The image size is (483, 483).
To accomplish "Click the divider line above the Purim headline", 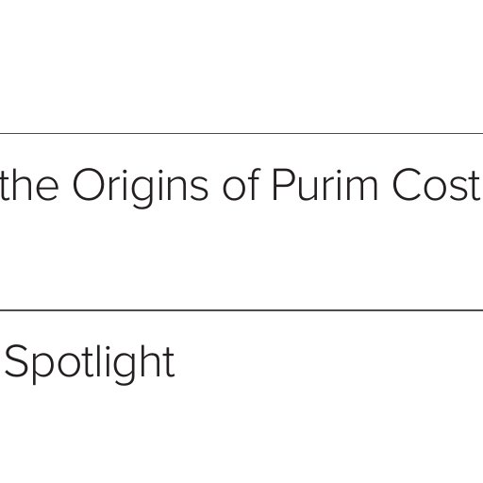I will (241, 134).
